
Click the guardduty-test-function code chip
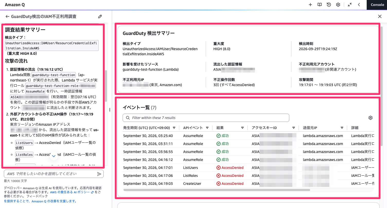click(53, 75)
